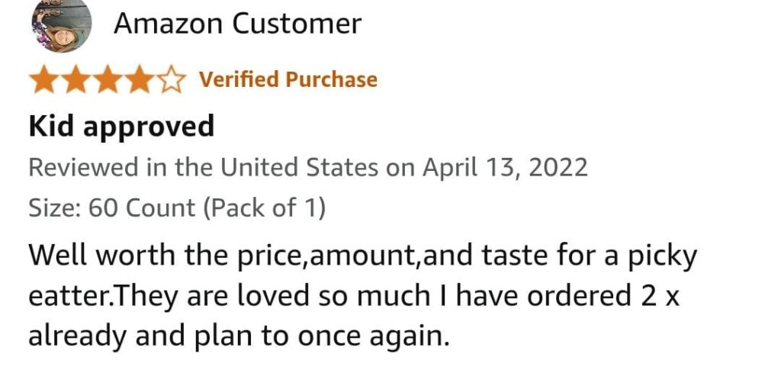Select the fourth filled rating star

coord(140,80)
